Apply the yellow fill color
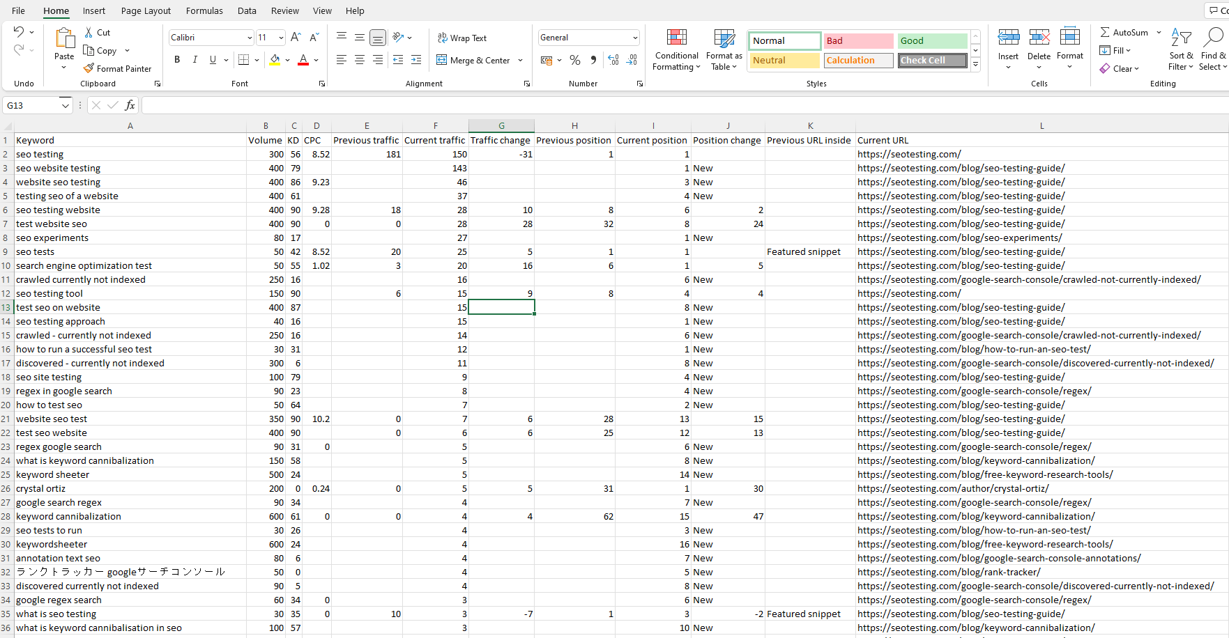The height and width of the screenshot is (638, 1229). click(x=275, y=60)
